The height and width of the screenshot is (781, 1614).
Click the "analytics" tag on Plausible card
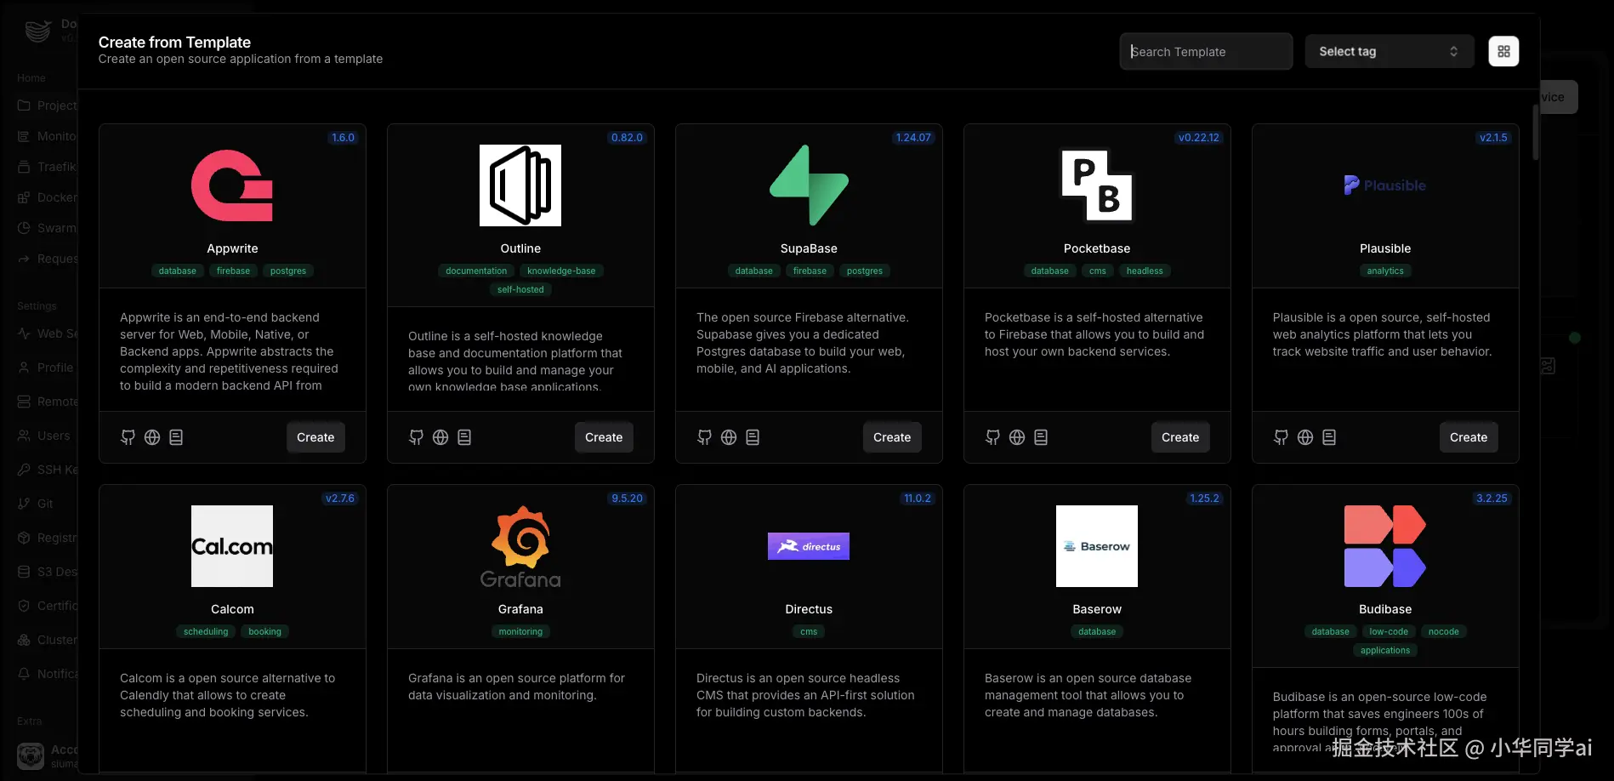[x=1385, y=271]
